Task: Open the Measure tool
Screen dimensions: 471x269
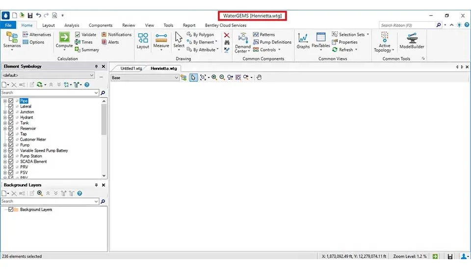Action: click(x=161, y=41)
